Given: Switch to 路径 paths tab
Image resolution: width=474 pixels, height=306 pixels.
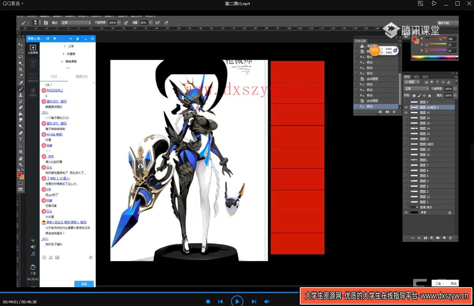Looking at the screenshot, I should (425, 77).
